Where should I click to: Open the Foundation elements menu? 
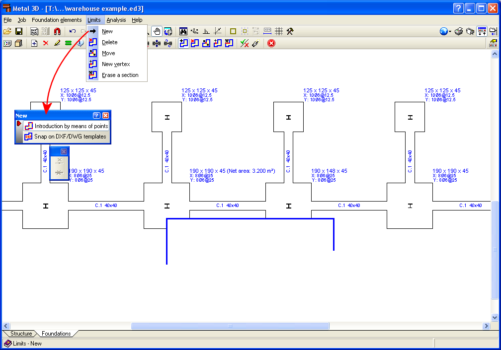pyautogui.click(x=57, y=20)
